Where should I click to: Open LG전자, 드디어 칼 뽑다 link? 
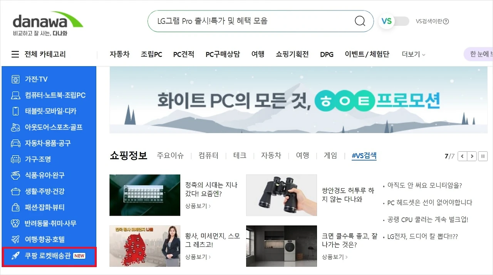pyautogui.click(x=423, y=236)
